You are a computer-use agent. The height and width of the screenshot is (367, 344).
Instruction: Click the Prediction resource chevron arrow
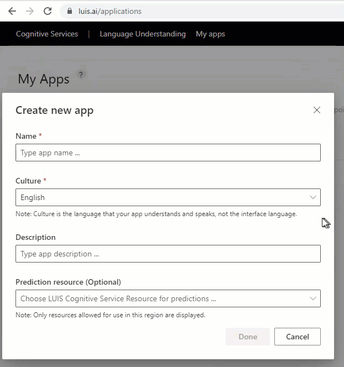tap(313, 298)
